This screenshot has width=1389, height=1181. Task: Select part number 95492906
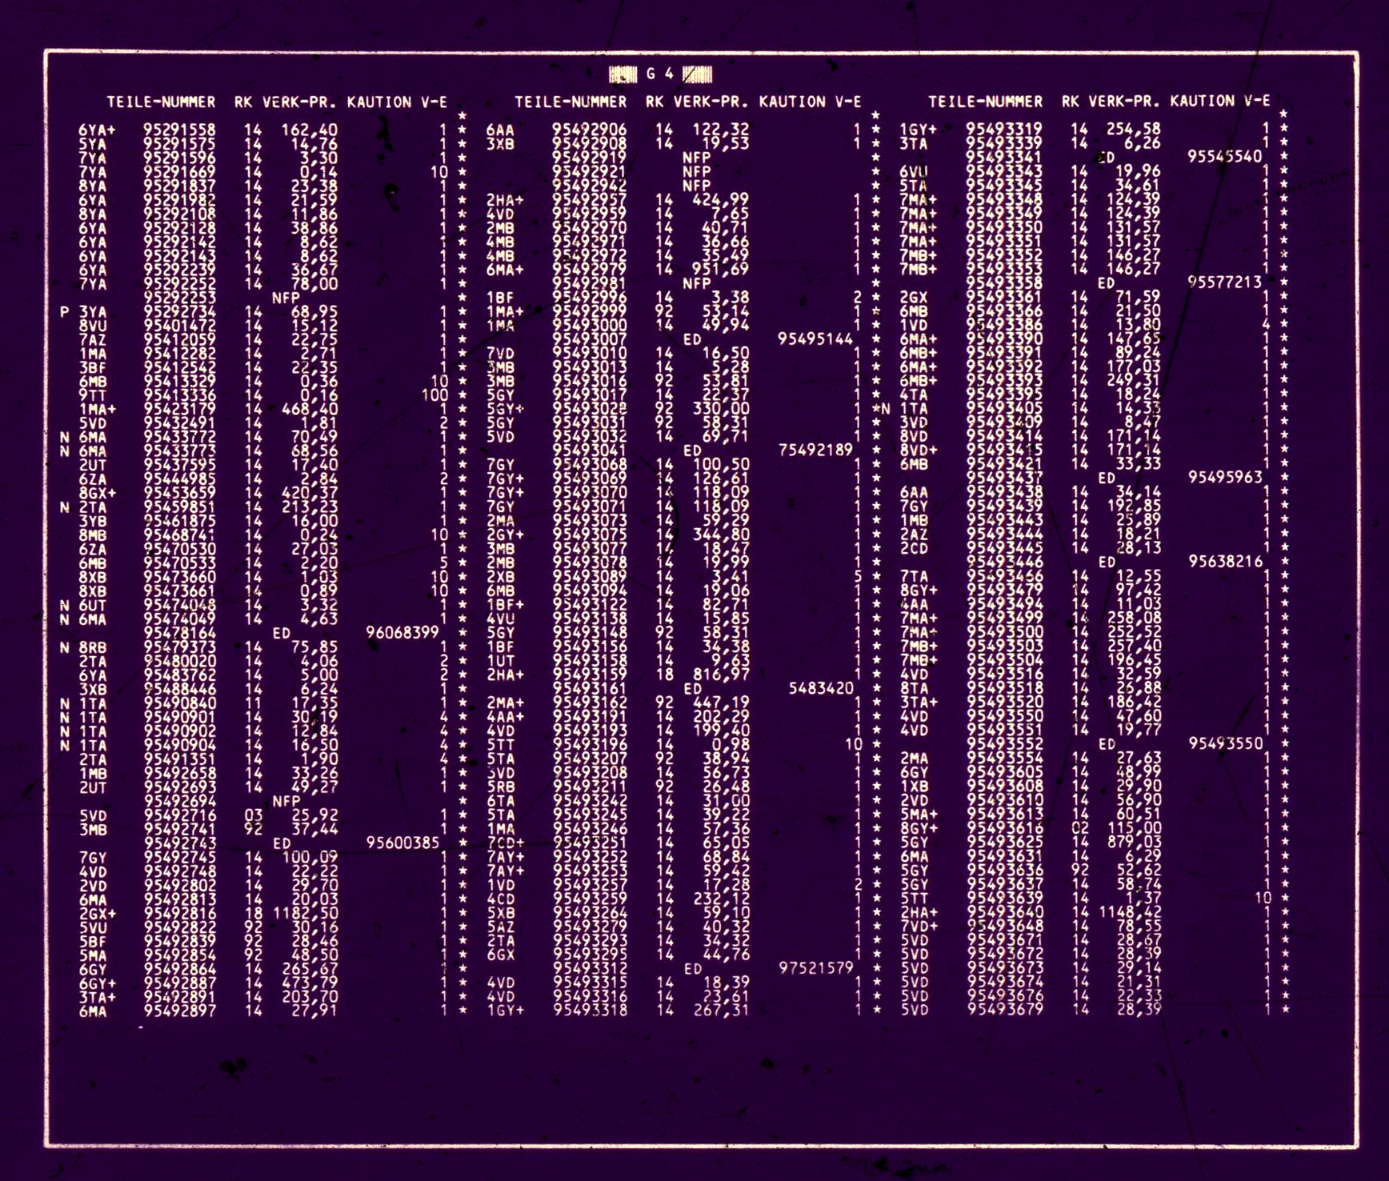coord(589,130)
